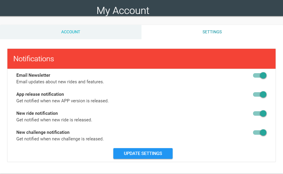Click the Notifications section heading
Screen dimensions: 283x174
pos(34,59)
